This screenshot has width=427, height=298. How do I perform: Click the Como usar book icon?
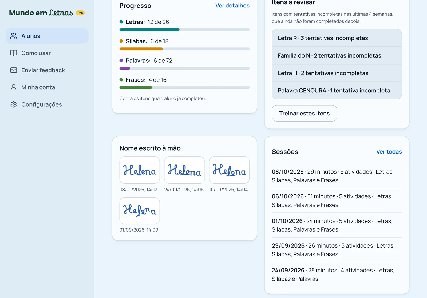pos(14,53)
